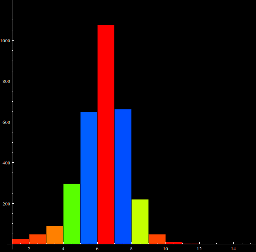Click the orange-red bar between 2 and 3
The width and height of the screenshot is (256, 252).
pyautogui.click(x=38, y=239)
